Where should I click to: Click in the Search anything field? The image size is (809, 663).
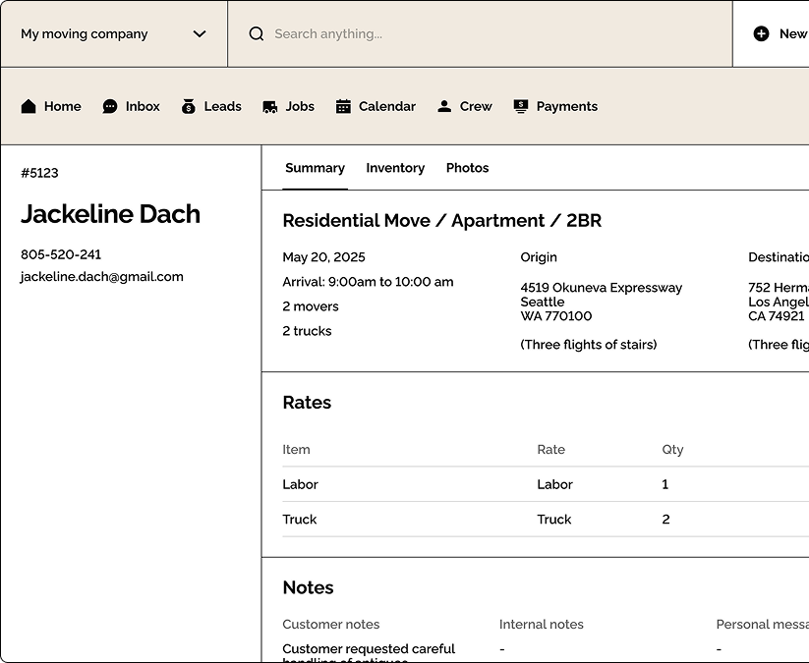[491, 33]
